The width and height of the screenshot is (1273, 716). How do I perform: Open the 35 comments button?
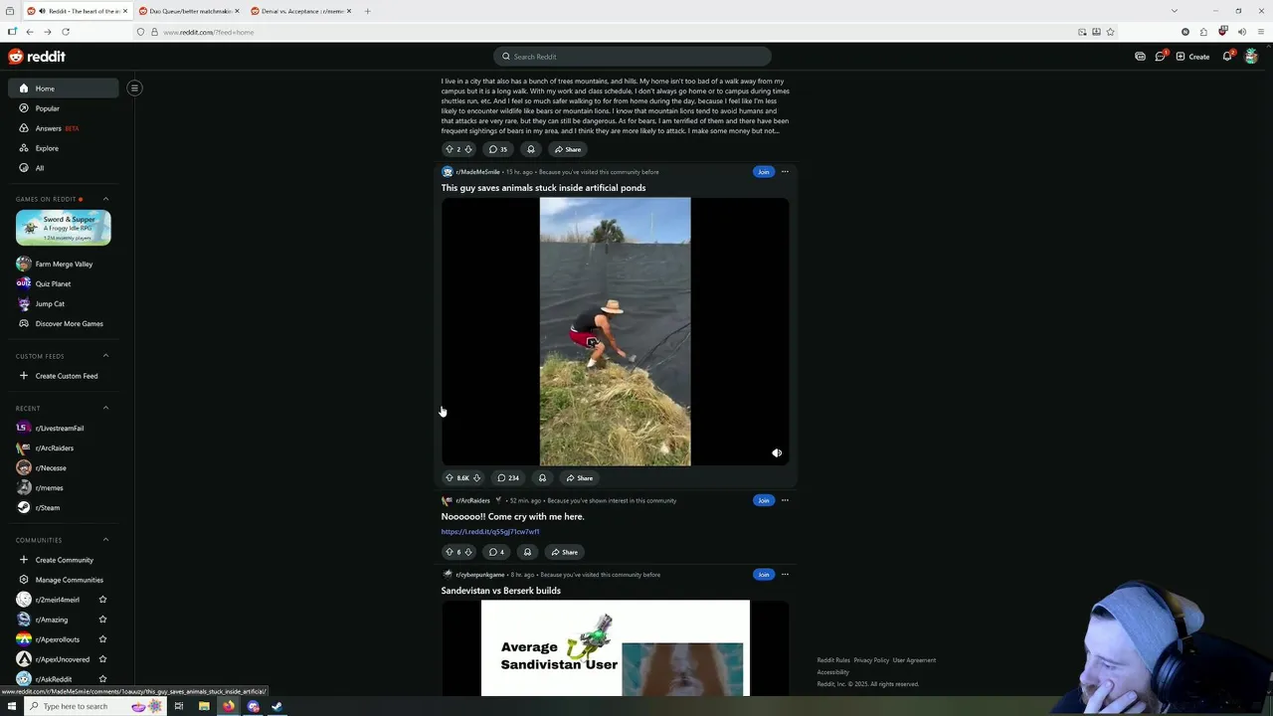coord(498,149)
